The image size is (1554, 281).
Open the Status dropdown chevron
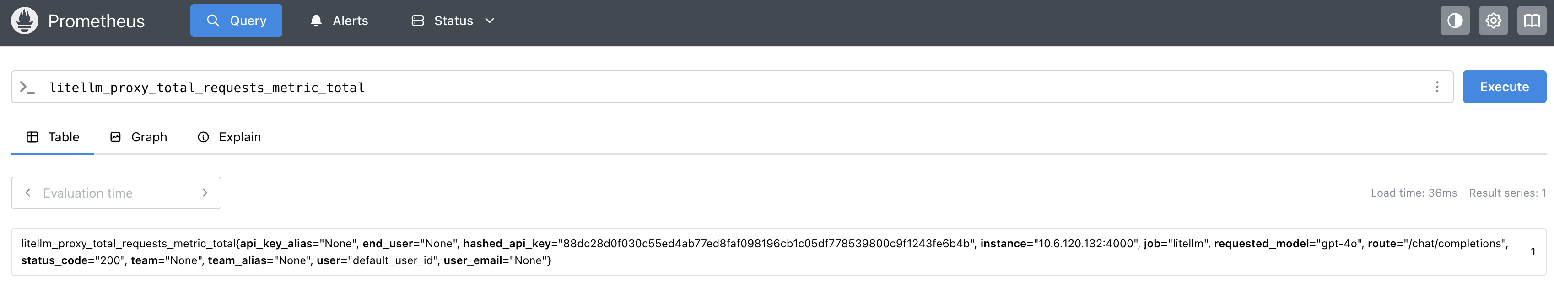(x=490, y=21)
